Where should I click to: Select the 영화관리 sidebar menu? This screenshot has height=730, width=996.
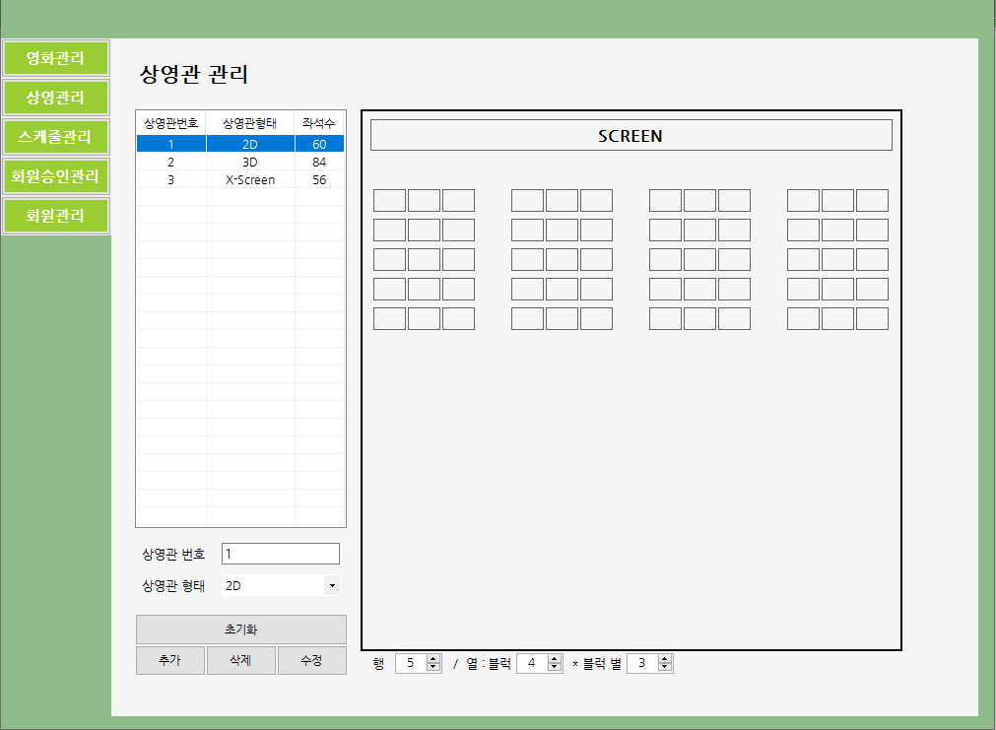pos(55,58)
